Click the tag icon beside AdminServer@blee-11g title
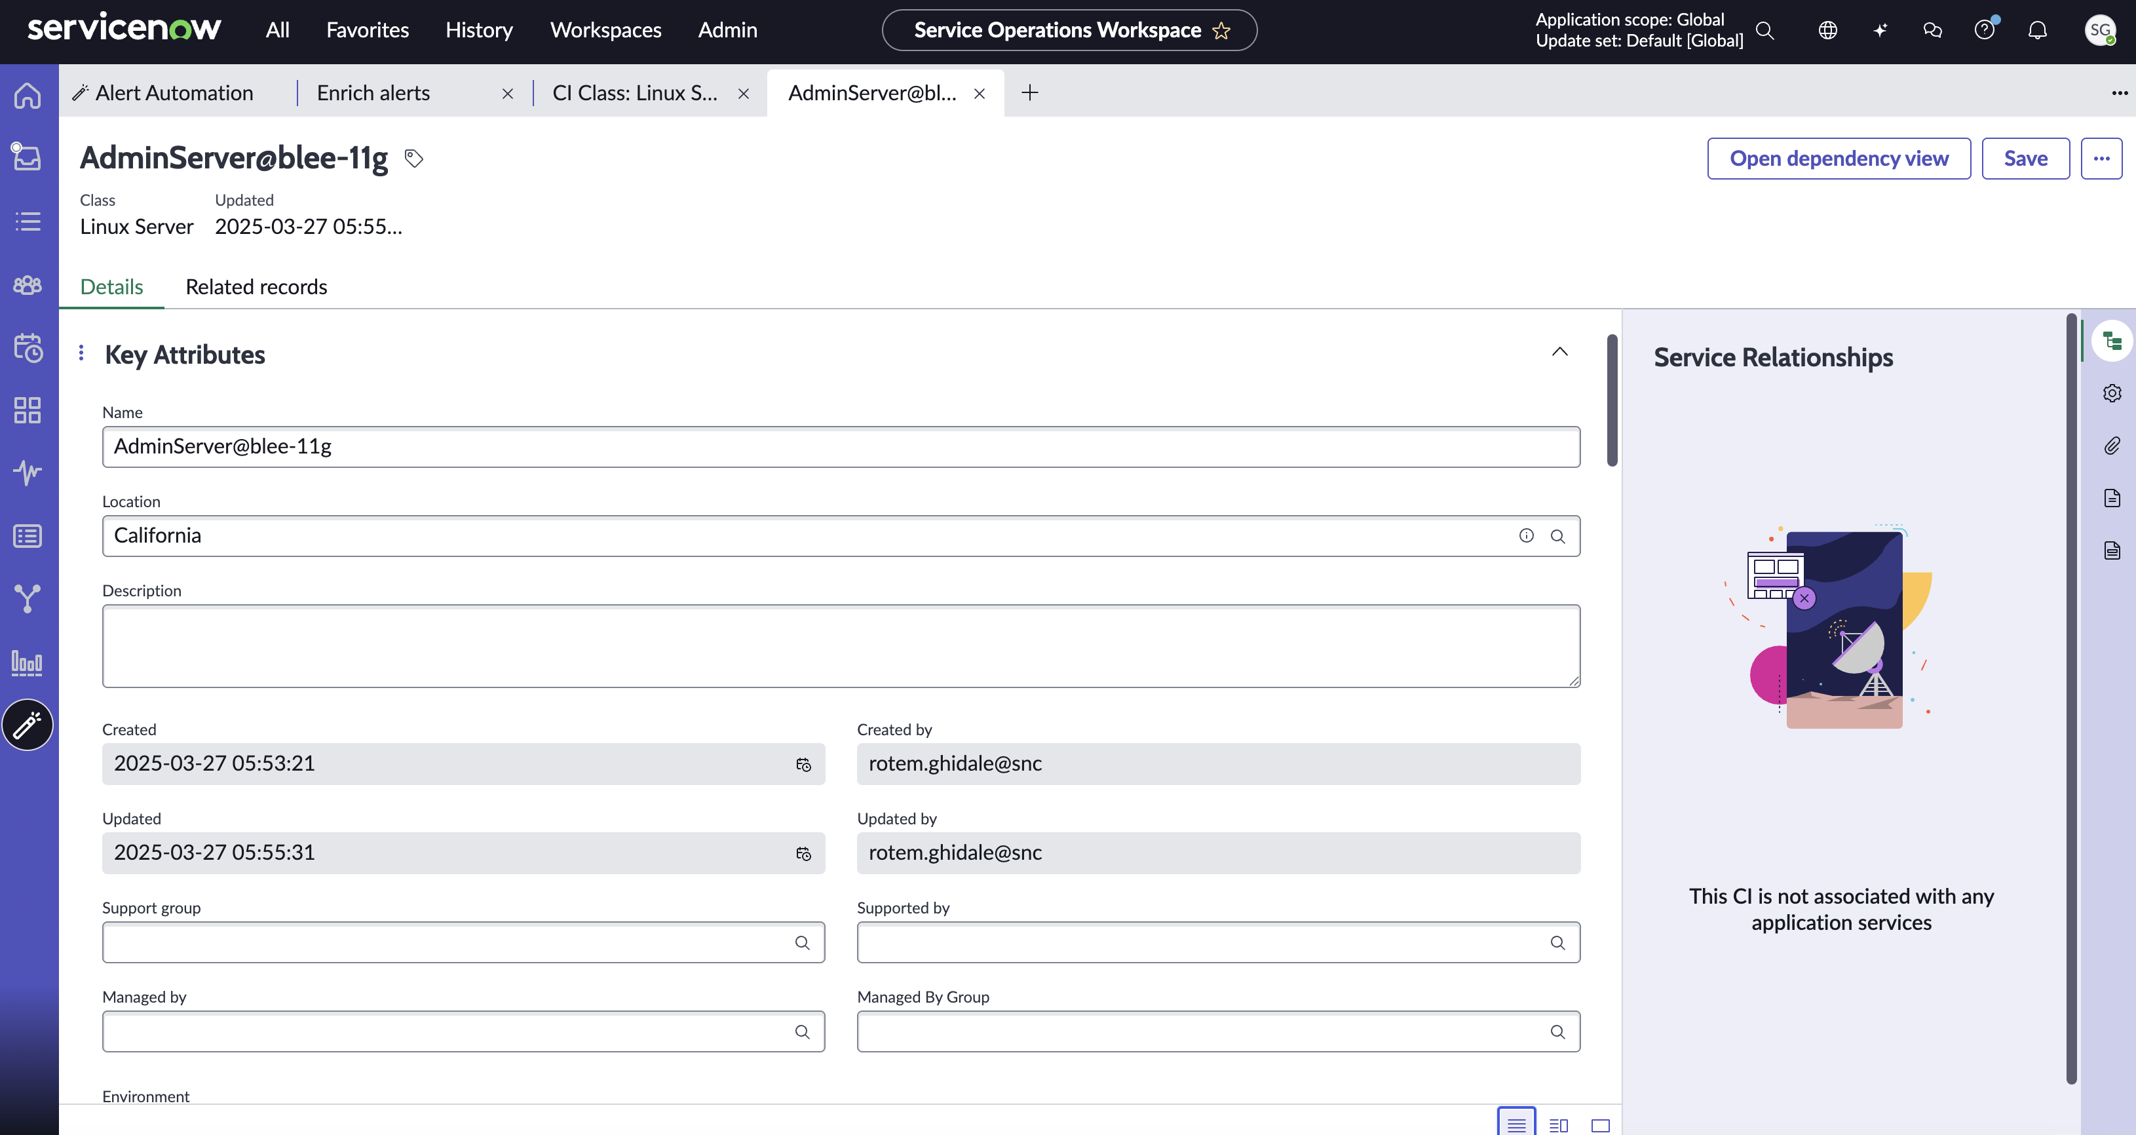Viewport: 2136px width, 1135px height. (413, 157)
